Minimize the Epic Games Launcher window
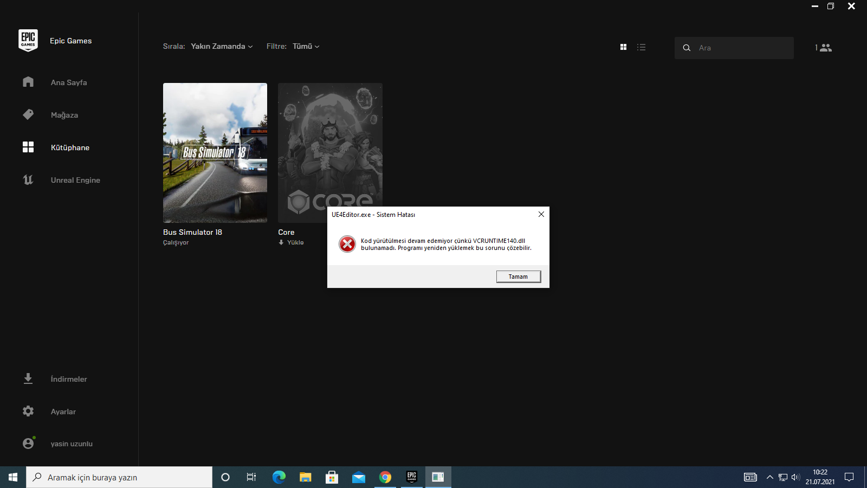 (x=815, y=6)
